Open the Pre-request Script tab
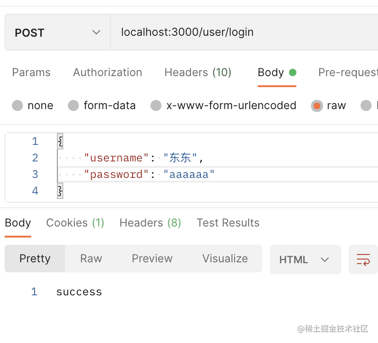 click(x=348, y=72)
